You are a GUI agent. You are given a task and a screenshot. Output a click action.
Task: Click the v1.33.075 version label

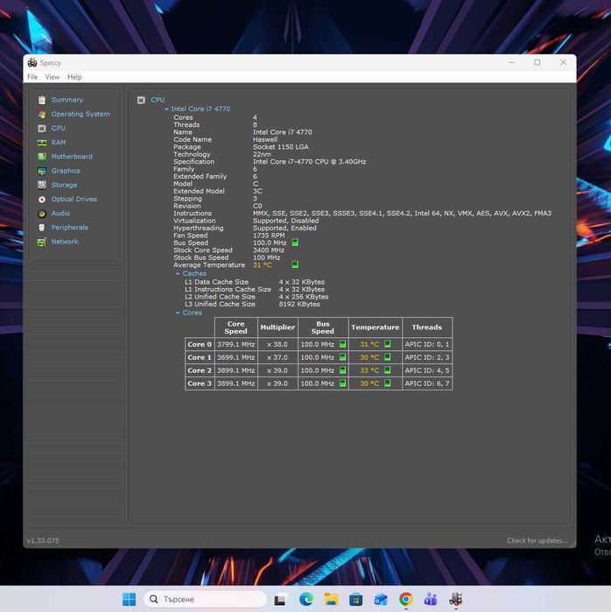tap(43, 540)
